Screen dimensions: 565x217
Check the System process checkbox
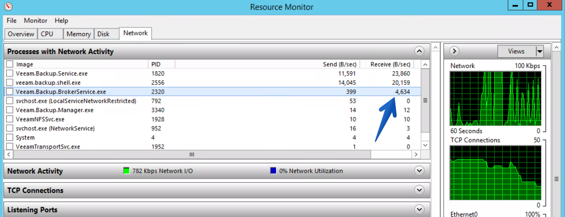click(10, 137)
